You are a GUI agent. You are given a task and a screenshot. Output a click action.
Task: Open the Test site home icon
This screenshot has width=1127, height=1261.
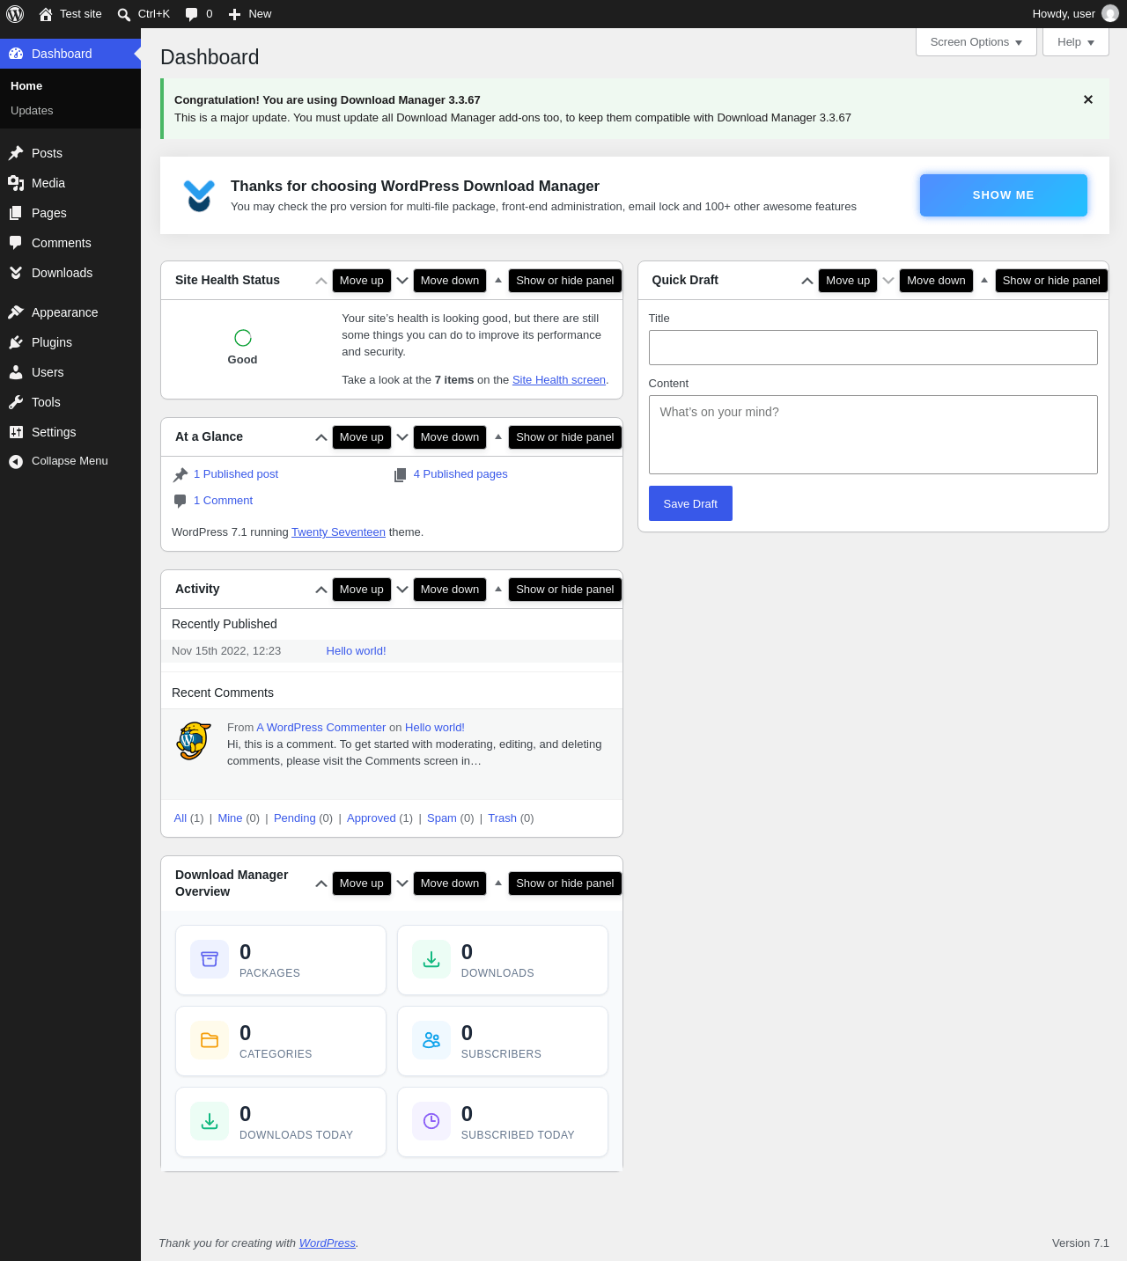click(x=46, y=14)
